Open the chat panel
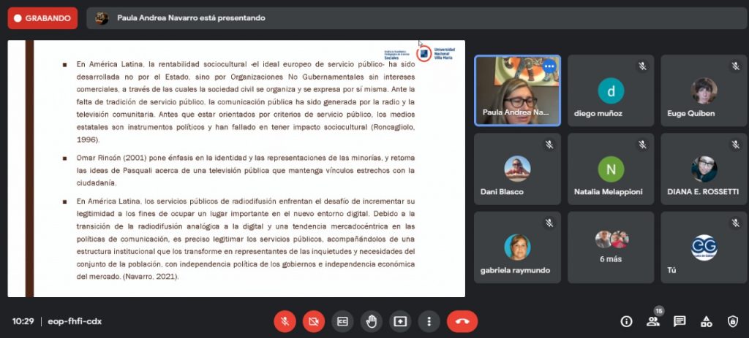 point(680,321)
